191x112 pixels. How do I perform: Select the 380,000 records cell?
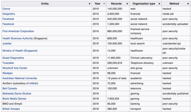tap(118, 109)
